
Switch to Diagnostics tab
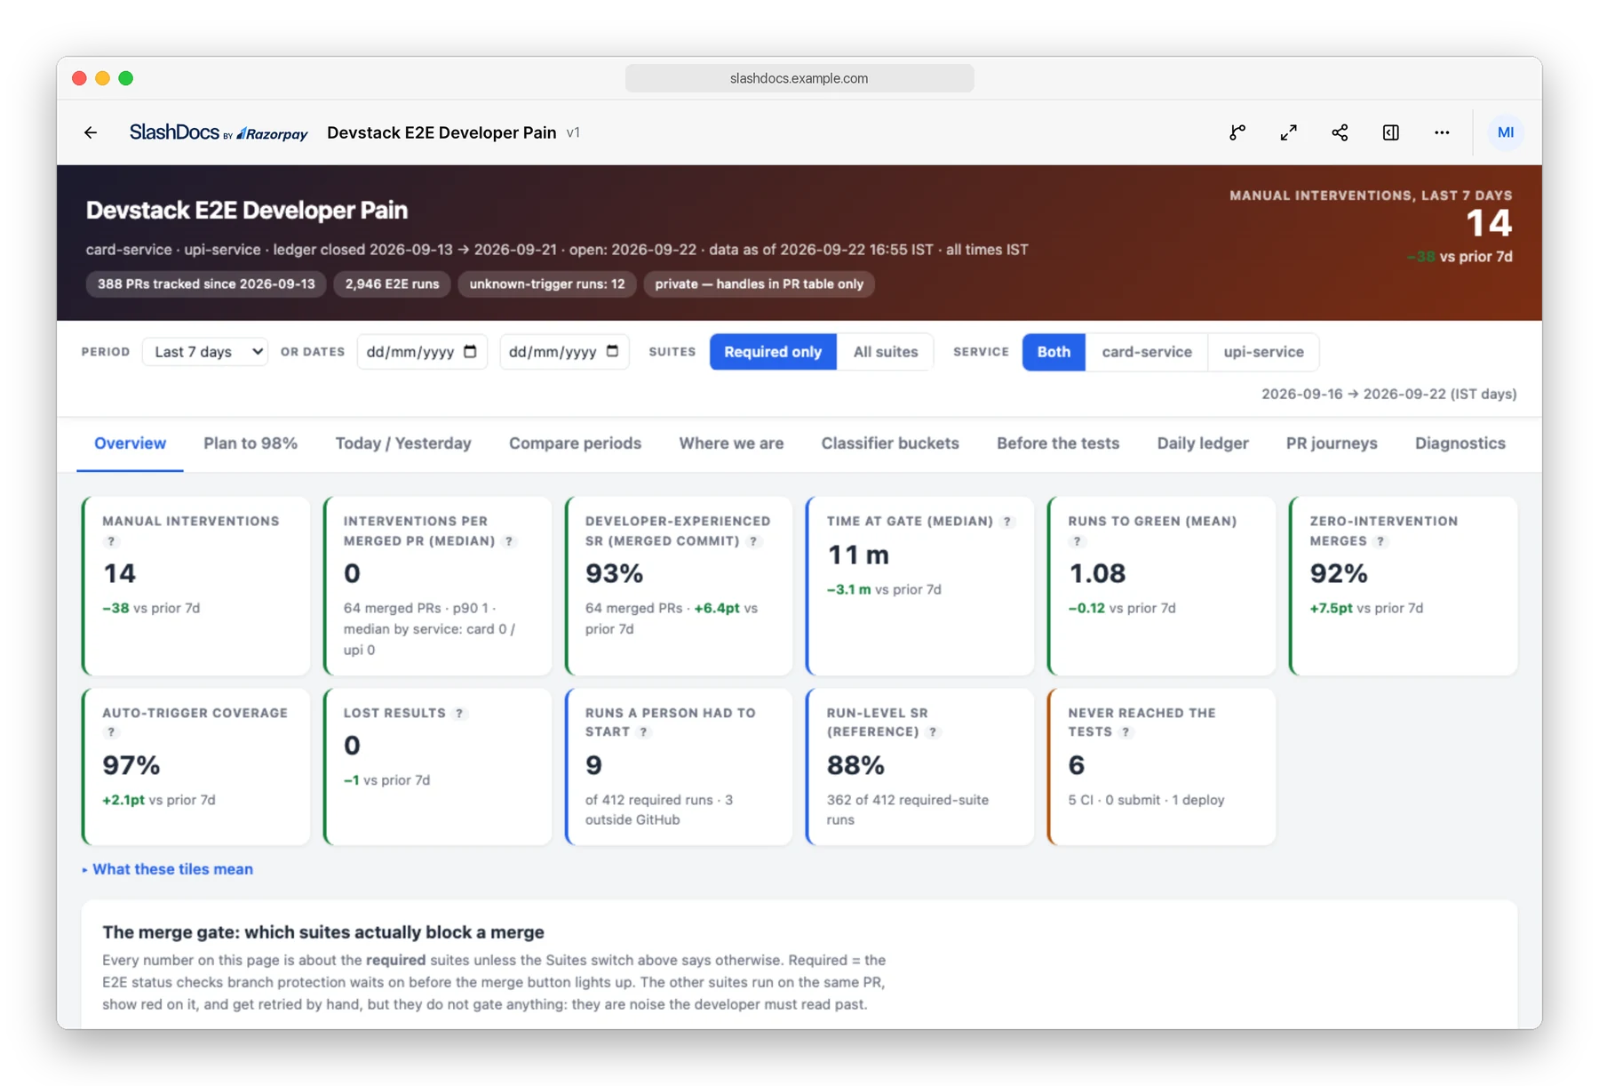coord(1460,443)
